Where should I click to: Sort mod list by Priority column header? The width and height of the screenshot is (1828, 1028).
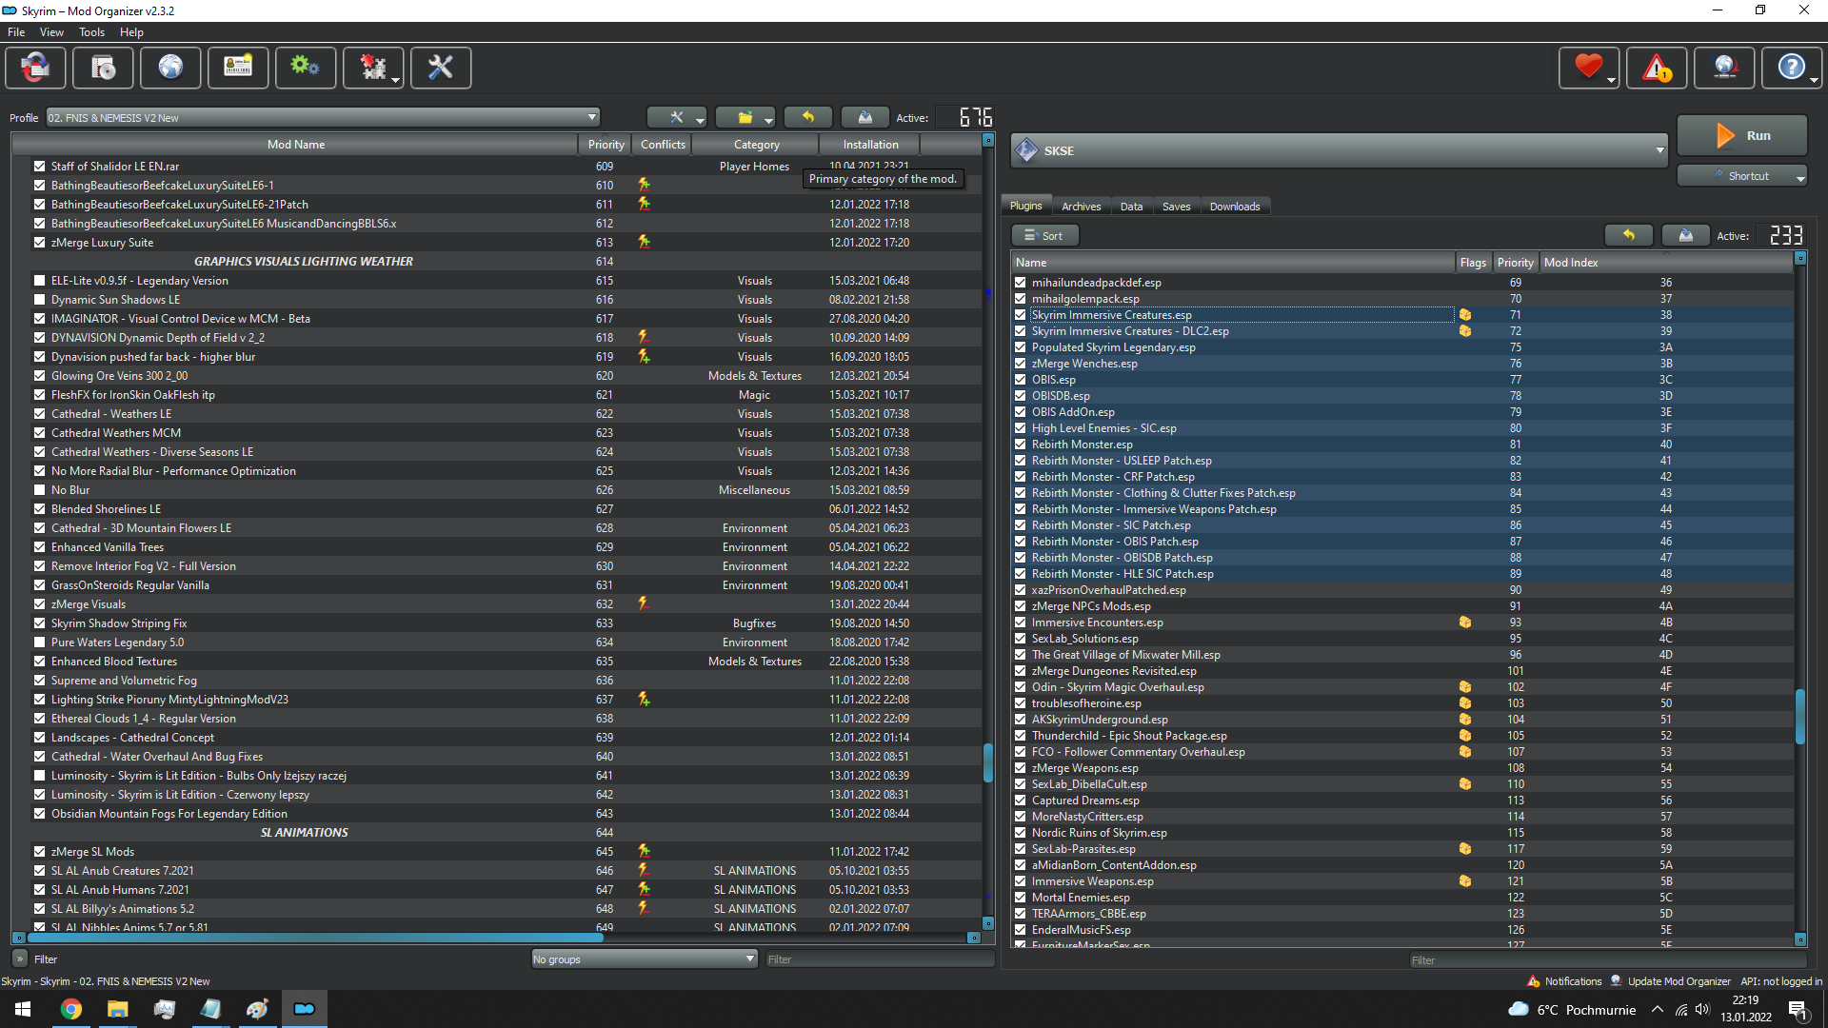(606, 145)
